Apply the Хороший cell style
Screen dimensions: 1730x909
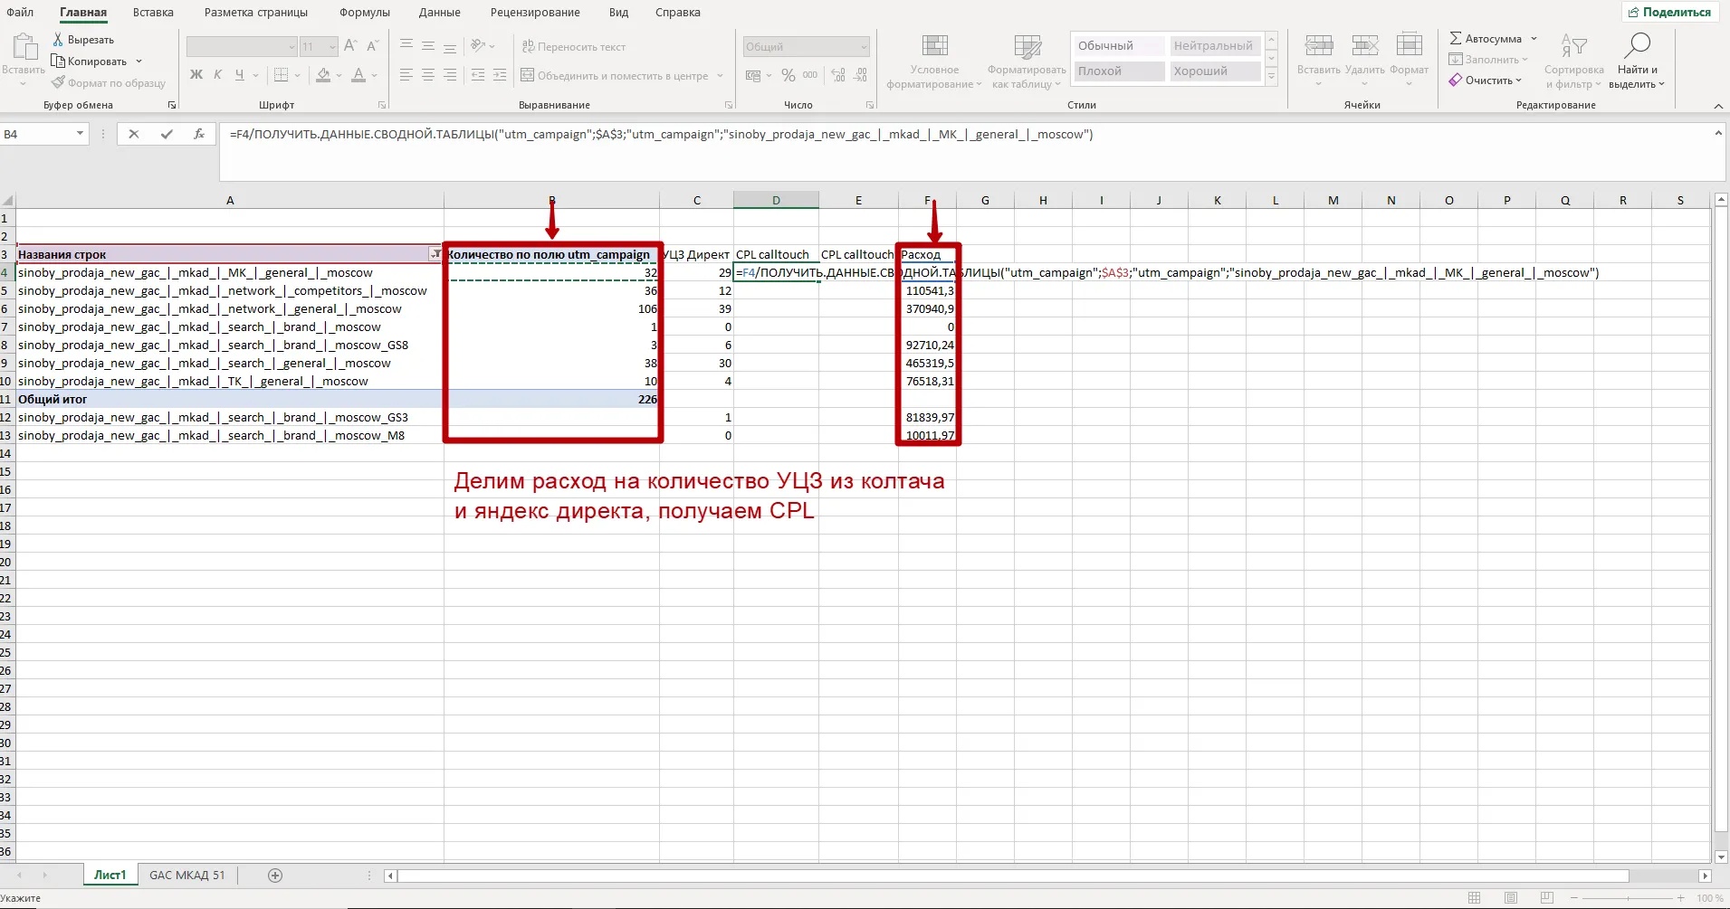tap(1214, 71)
